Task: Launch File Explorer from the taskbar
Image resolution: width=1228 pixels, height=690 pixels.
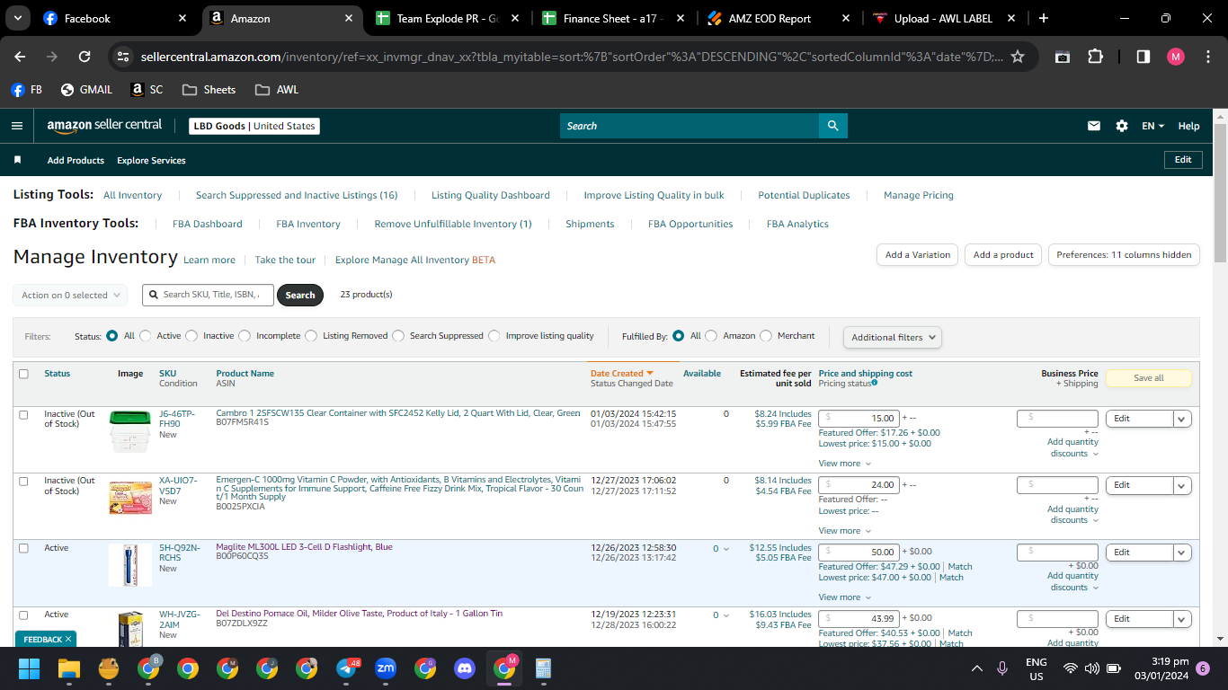Action: [x=69, y=668]
